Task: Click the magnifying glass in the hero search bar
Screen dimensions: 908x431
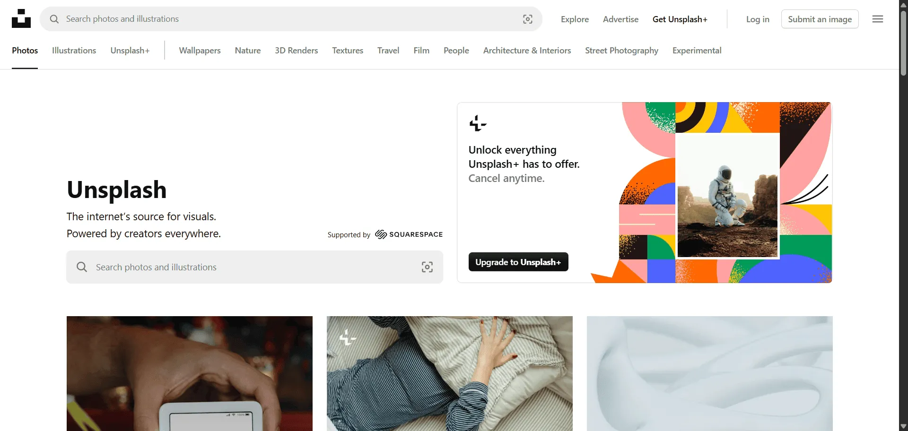Action: click(81, 267)
